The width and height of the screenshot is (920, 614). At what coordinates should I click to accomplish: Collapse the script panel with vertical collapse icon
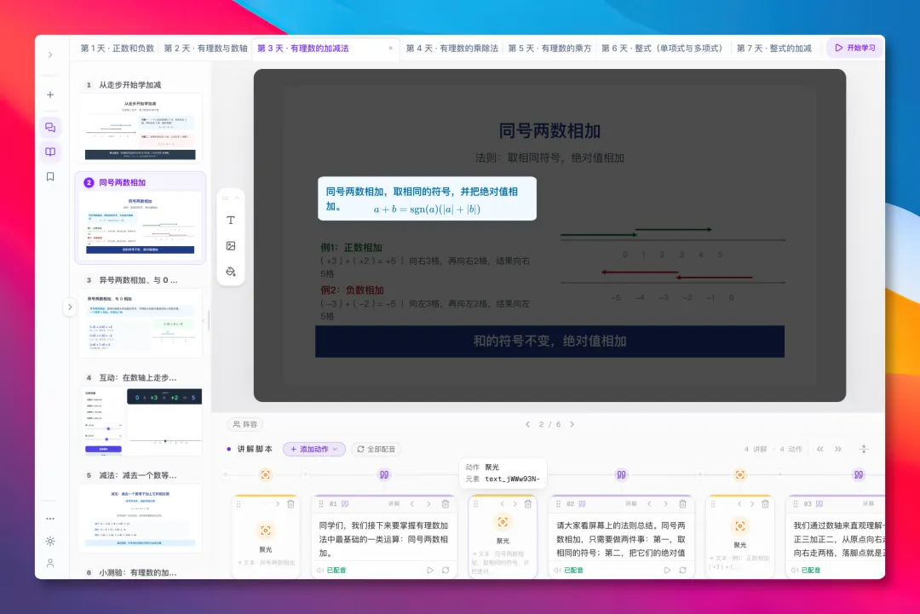[864, 449]
